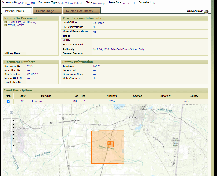Image resolution: width=217 pixels, height=176 pixels.
Task: Click the map zoom-in arrow button
Action: [x=11, y=113]
